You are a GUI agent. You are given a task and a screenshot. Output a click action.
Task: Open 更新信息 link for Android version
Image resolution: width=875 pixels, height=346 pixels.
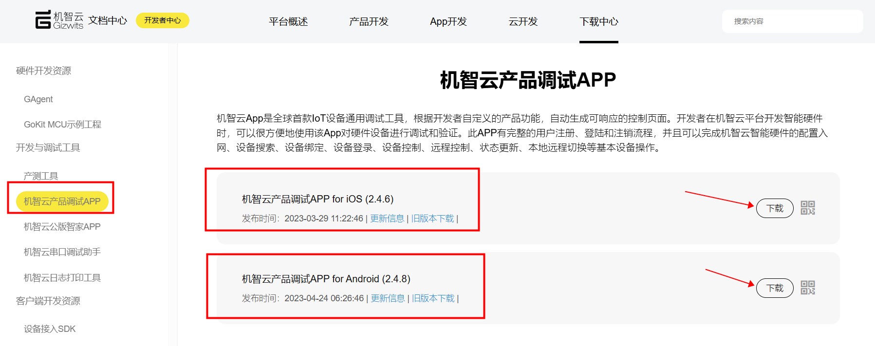point(388,298)
